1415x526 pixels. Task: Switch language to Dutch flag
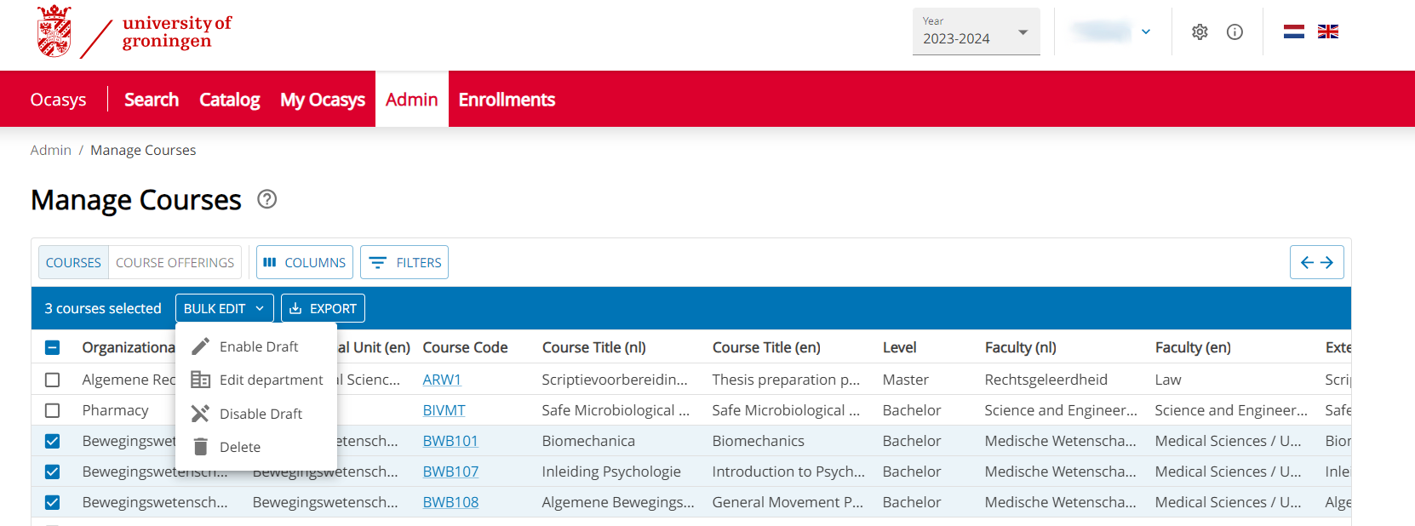click(1293, 32)
